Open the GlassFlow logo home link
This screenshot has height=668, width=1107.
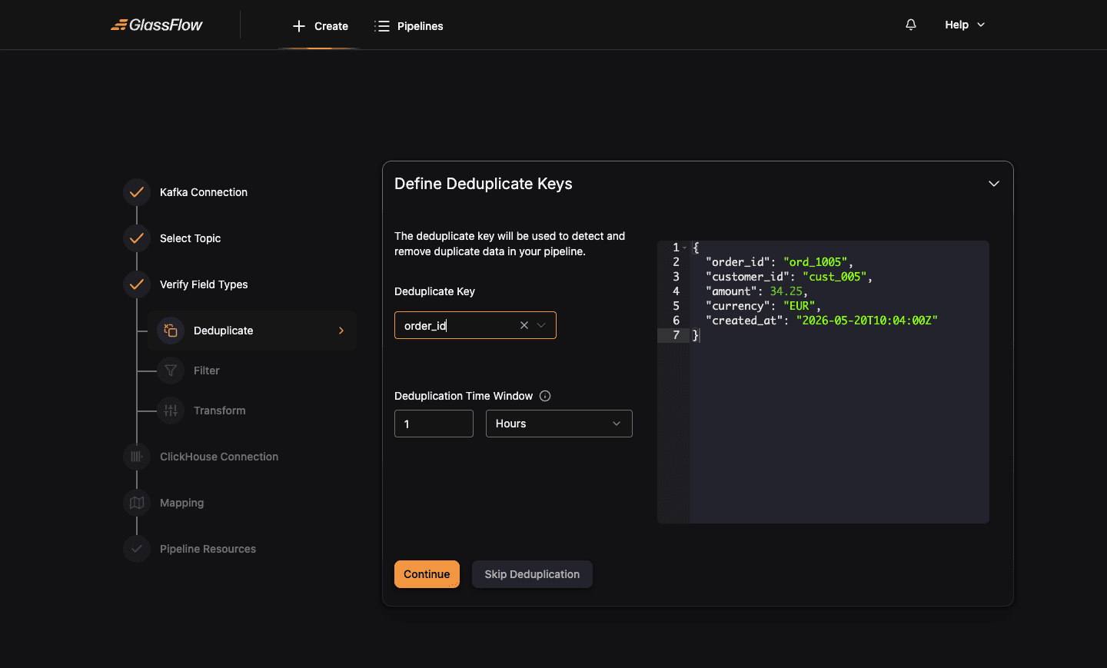pos(157,25)
